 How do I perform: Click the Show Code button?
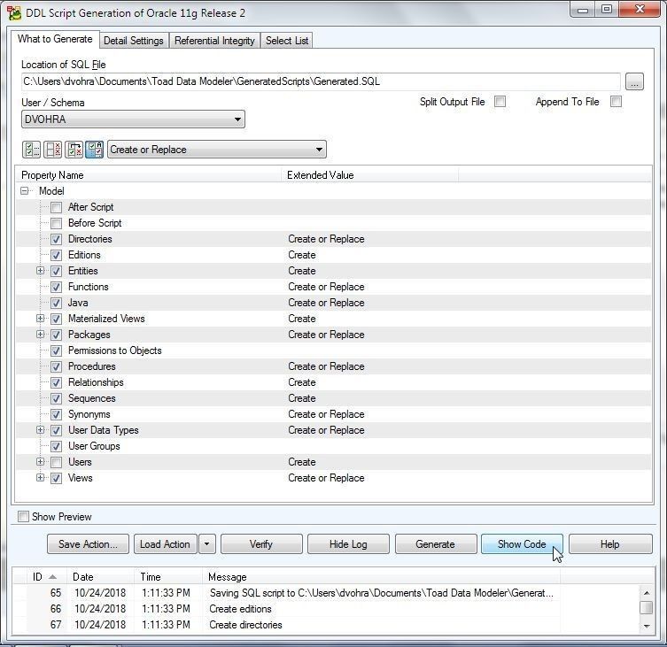pos(522,544)
